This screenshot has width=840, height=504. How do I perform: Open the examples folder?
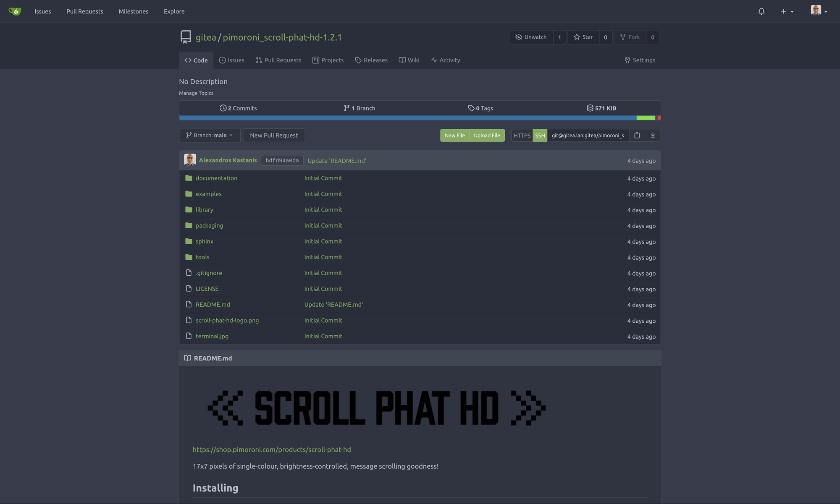[208, 194]
